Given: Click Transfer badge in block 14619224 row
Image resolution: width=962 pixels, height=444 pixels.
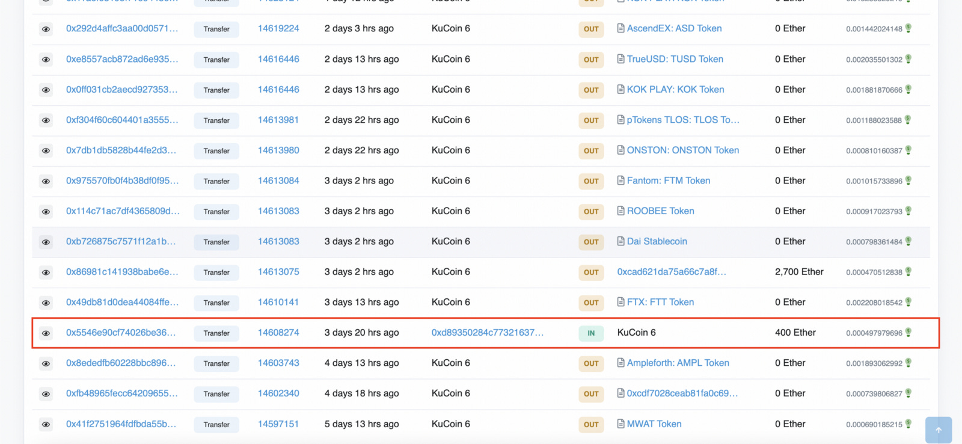Looking at the screenshot, I should 216,29.
